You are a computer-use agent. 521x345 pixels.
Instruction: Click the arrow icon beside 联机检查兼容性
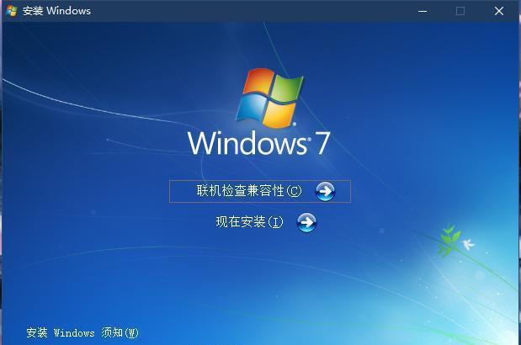tap(325, 191)
